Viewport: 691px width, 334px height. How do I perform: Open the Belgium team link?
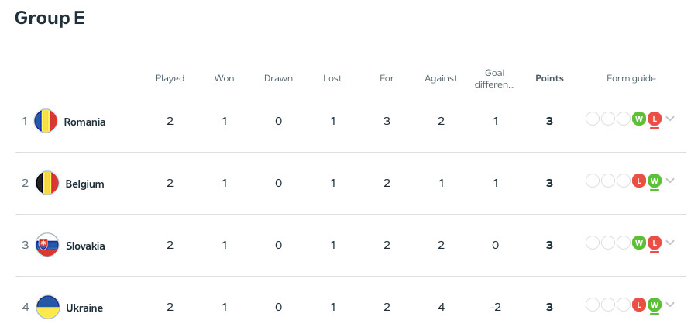84,184
